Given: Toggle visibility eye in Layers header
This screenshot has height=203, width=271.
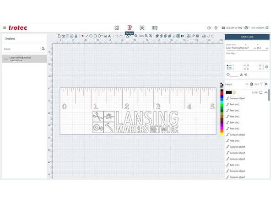Looking at the screenshot, I should 247,84.
